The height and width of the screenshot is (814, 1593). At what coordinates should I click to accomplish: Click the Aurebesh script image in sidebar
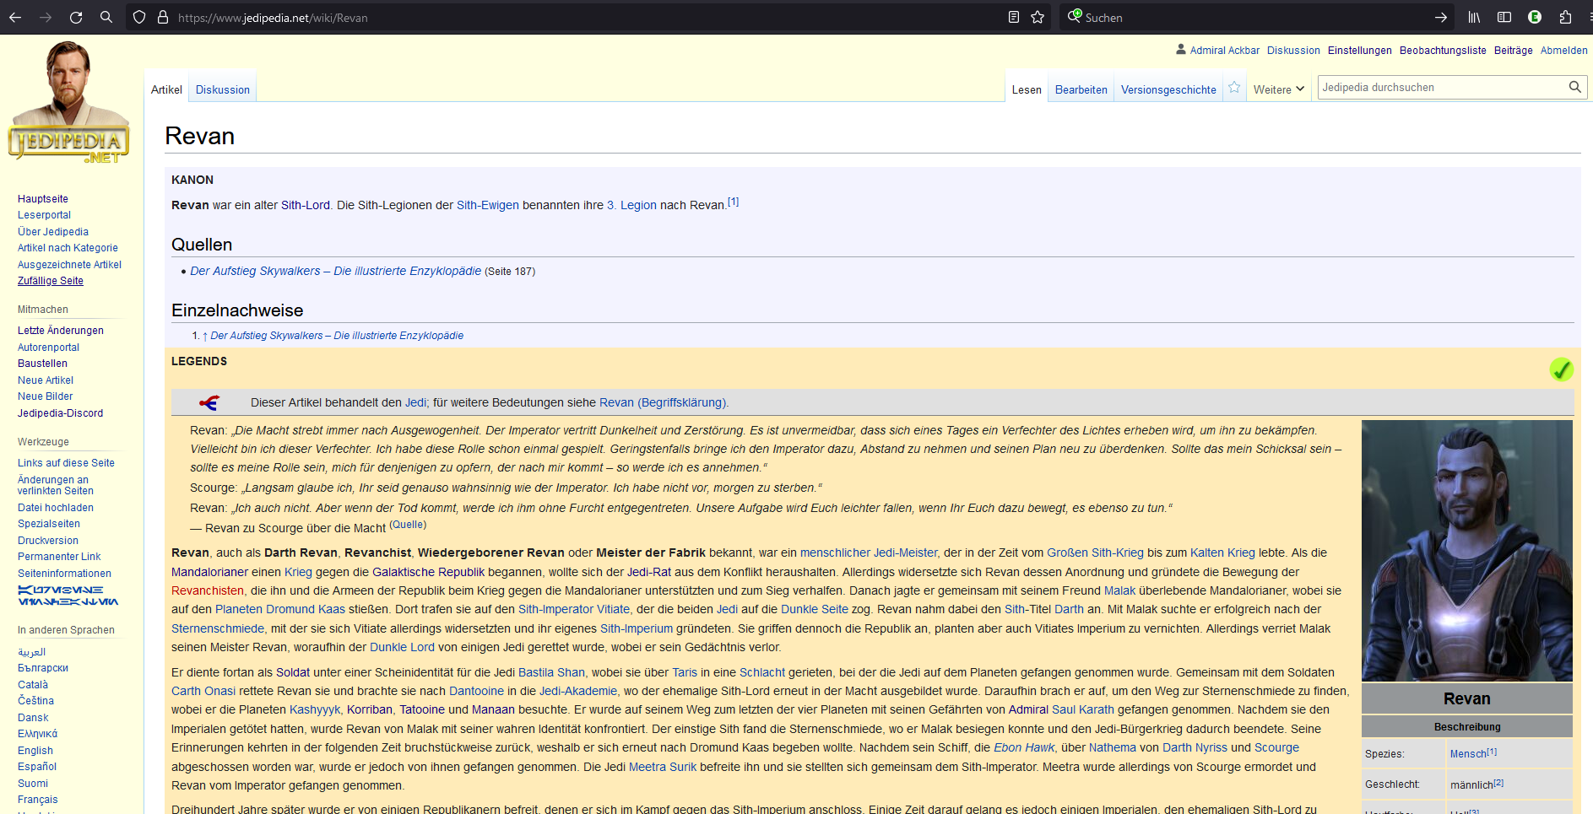click(68, 596)
